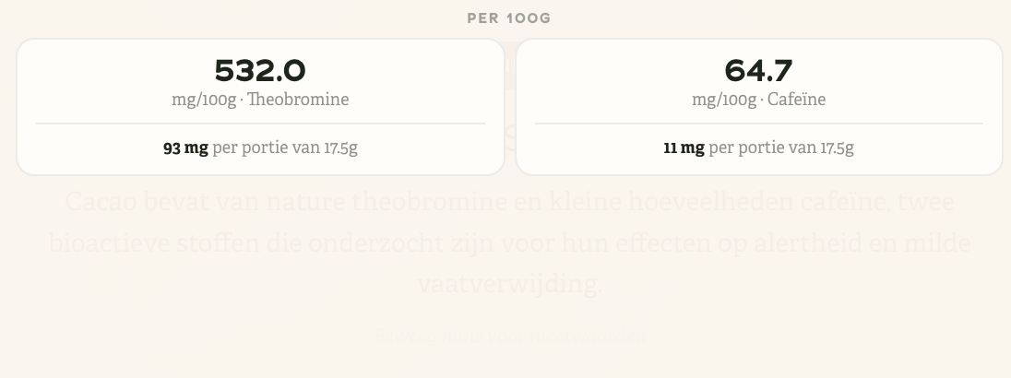Click the mg/100g · Cafeïne label
This screenshot has height=378, width=1011.
758,100
